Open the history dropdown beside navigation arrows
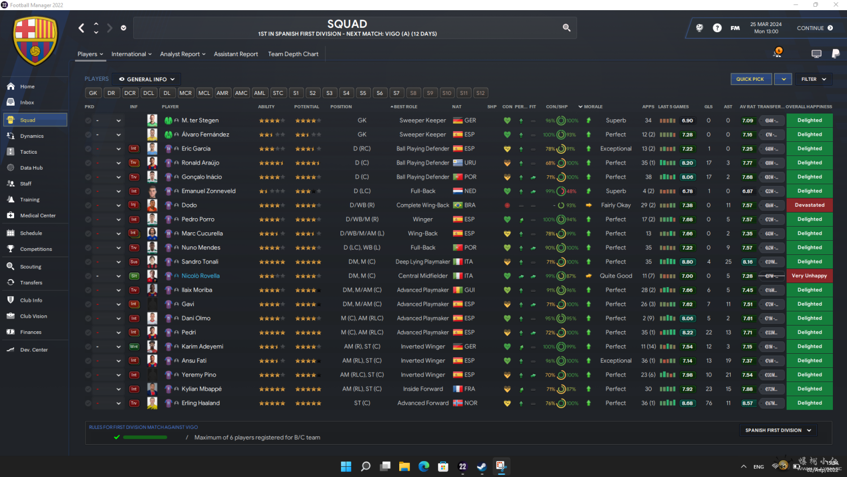This screenshot has width=847, height=477. 123,28
